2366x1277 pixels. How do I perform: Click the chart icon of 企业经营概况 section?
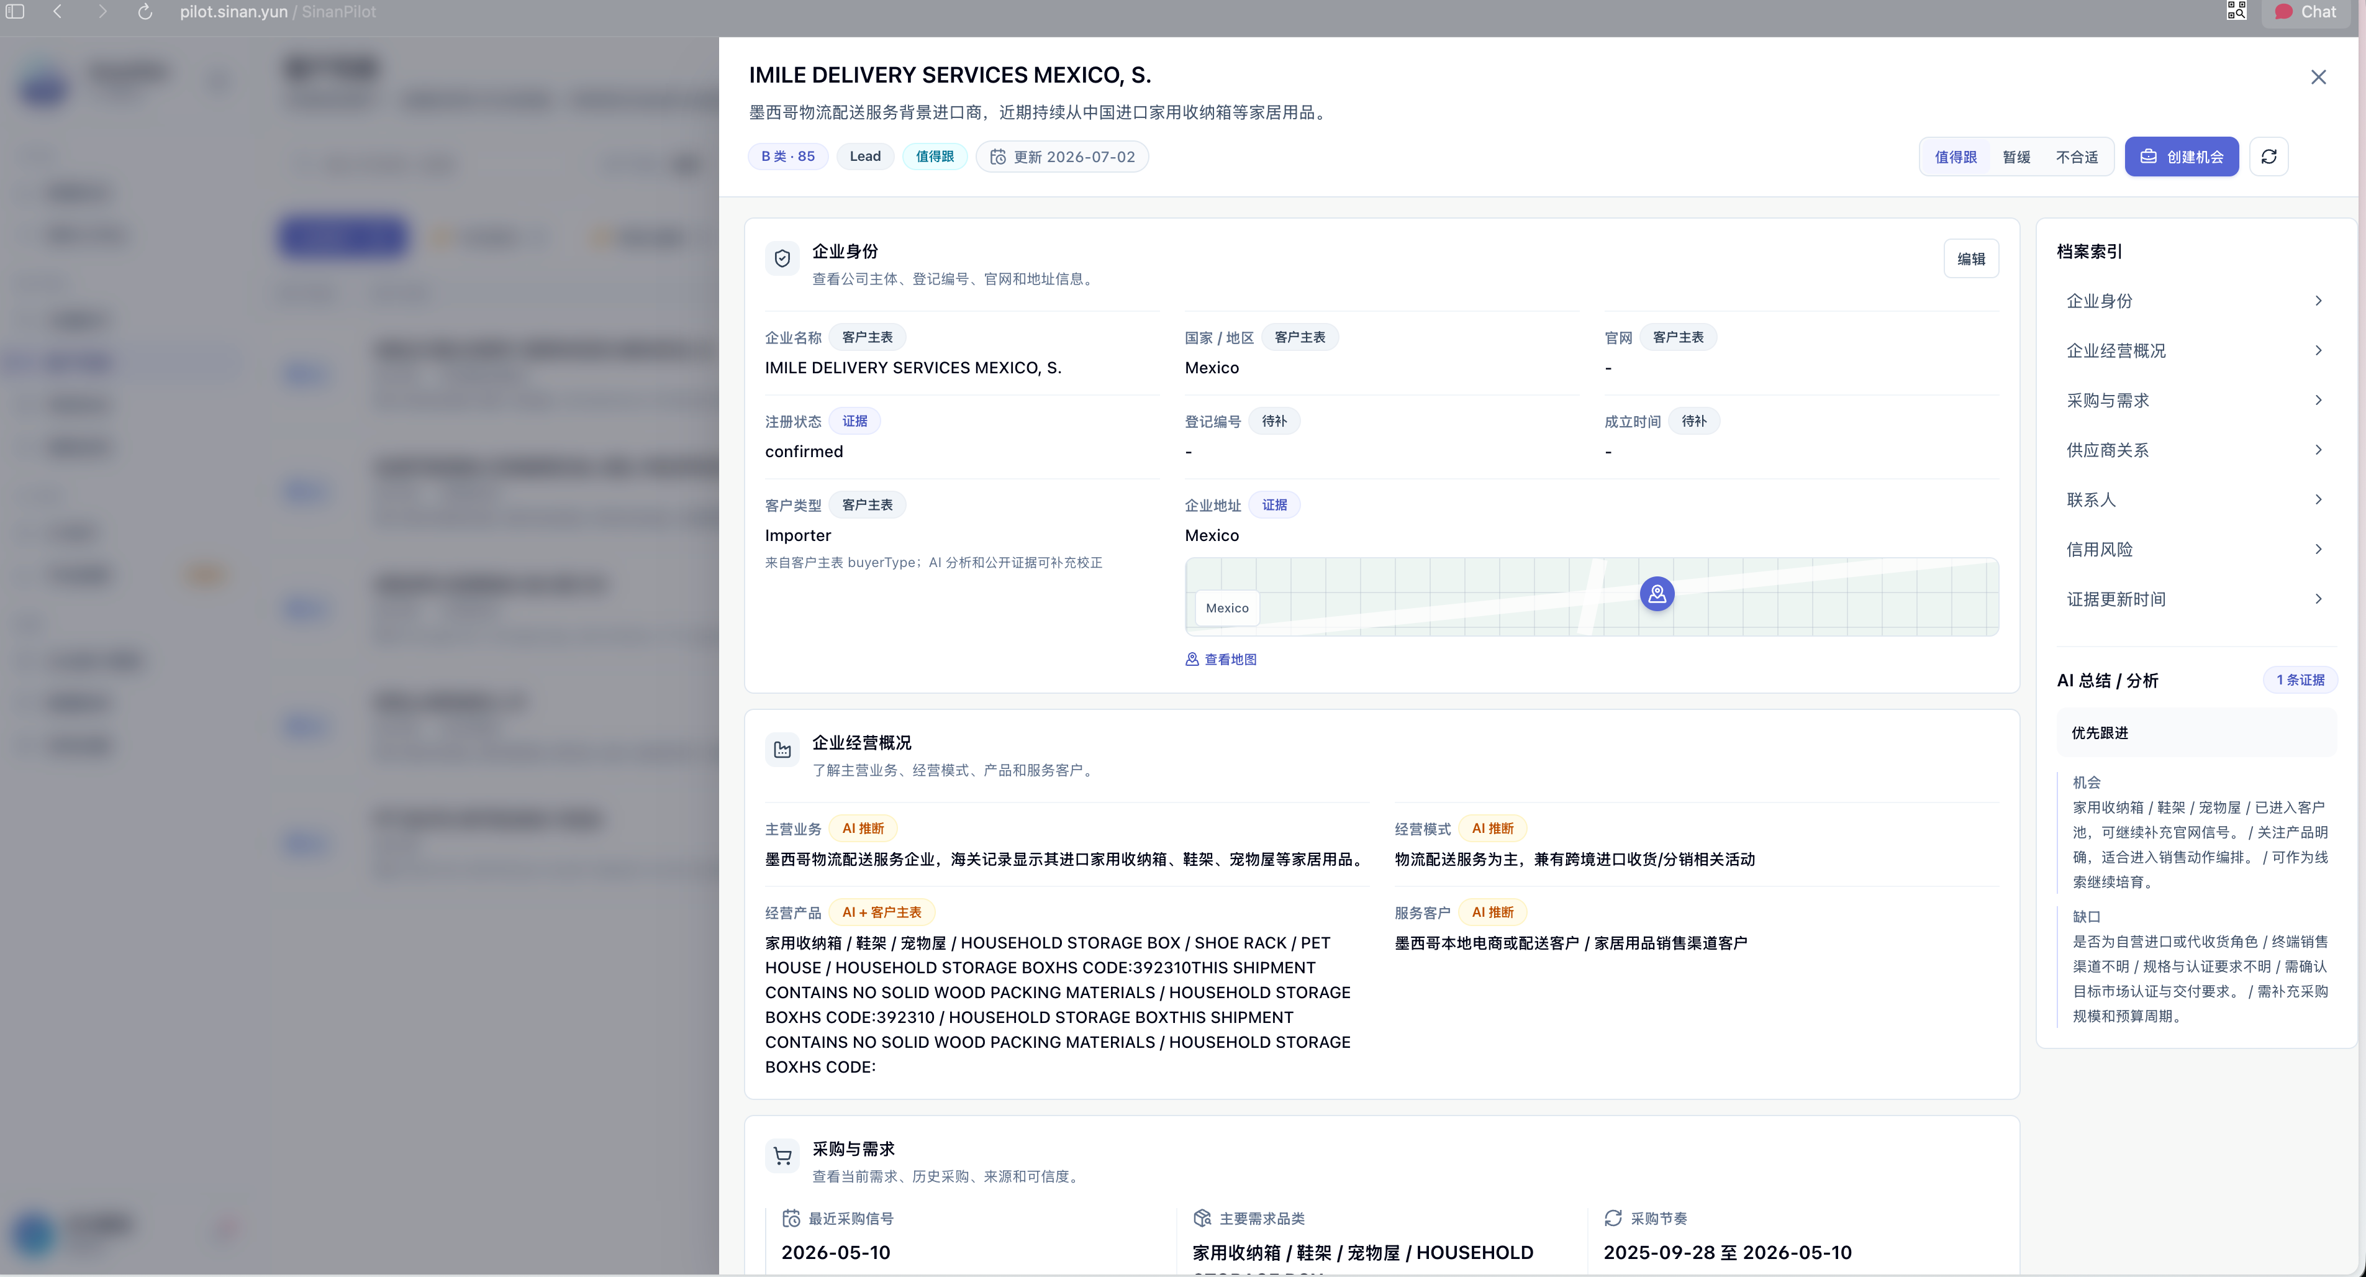(782, 750)
